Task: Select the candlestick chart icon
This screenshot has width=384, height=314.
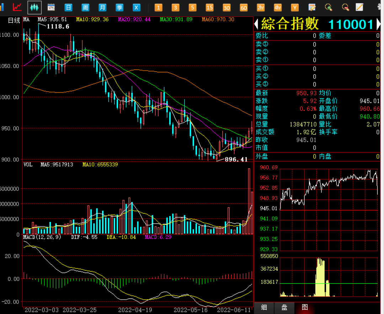Action: [34, 7]
